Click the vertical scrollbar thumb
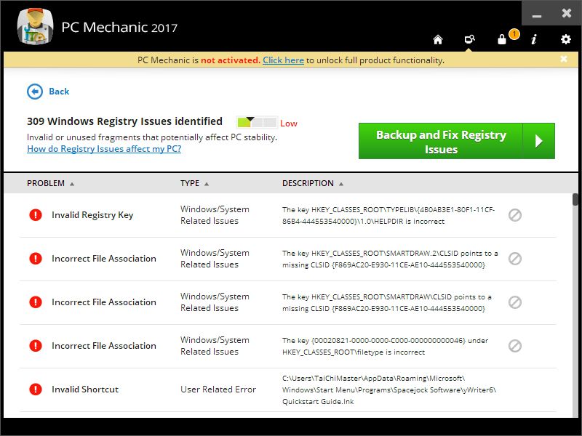This screenshot has height=436, width=582. (x=575, y=199)
